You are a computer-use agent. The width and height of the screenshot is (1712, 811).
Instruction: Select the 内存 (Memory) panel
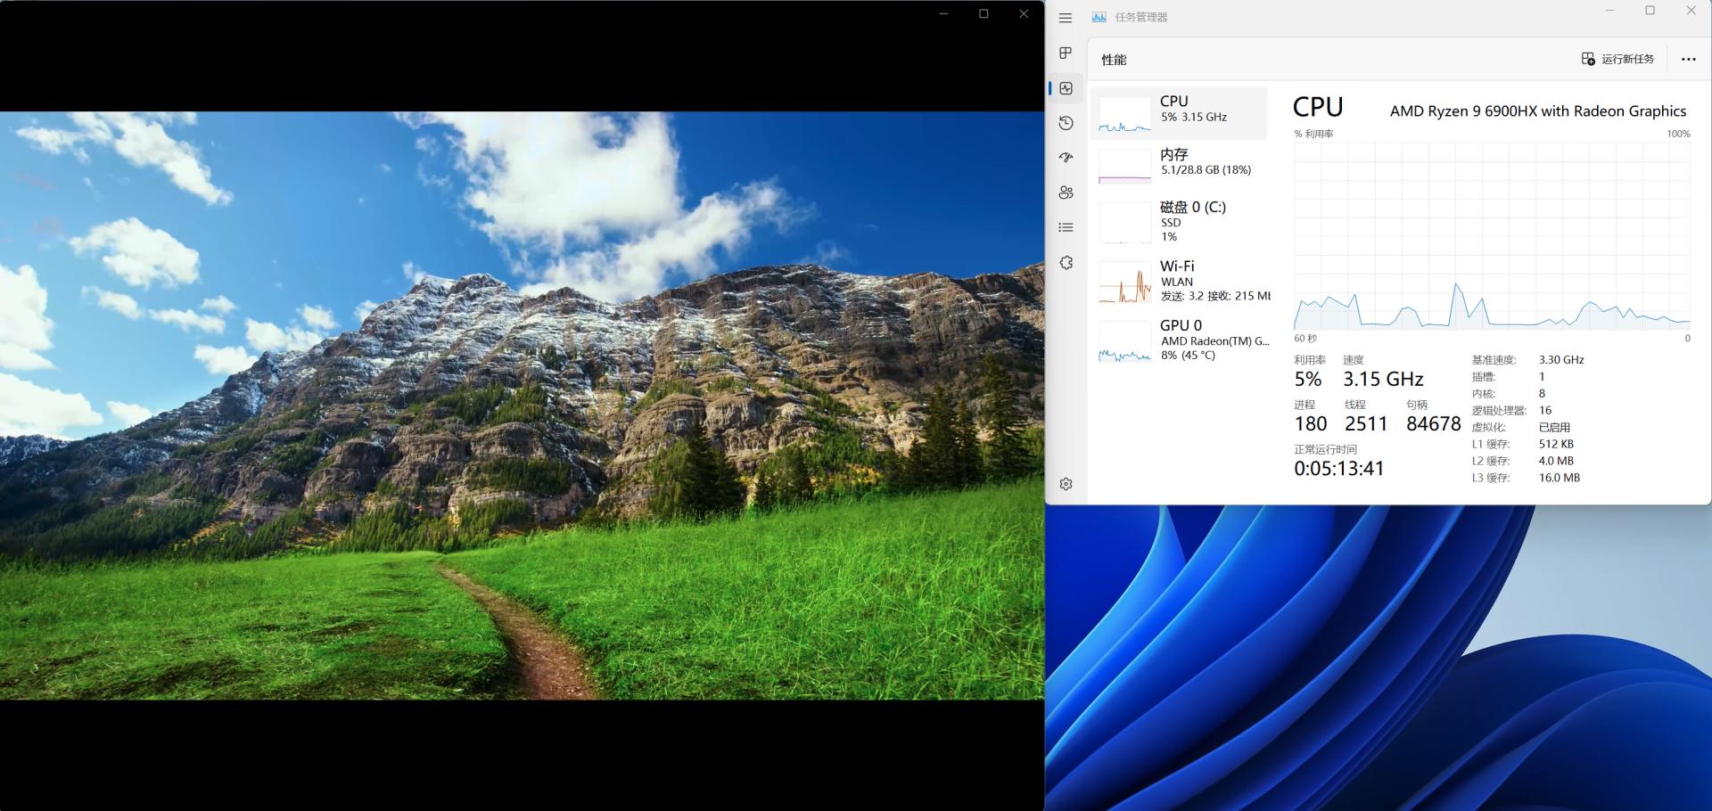pos(1179,166)
